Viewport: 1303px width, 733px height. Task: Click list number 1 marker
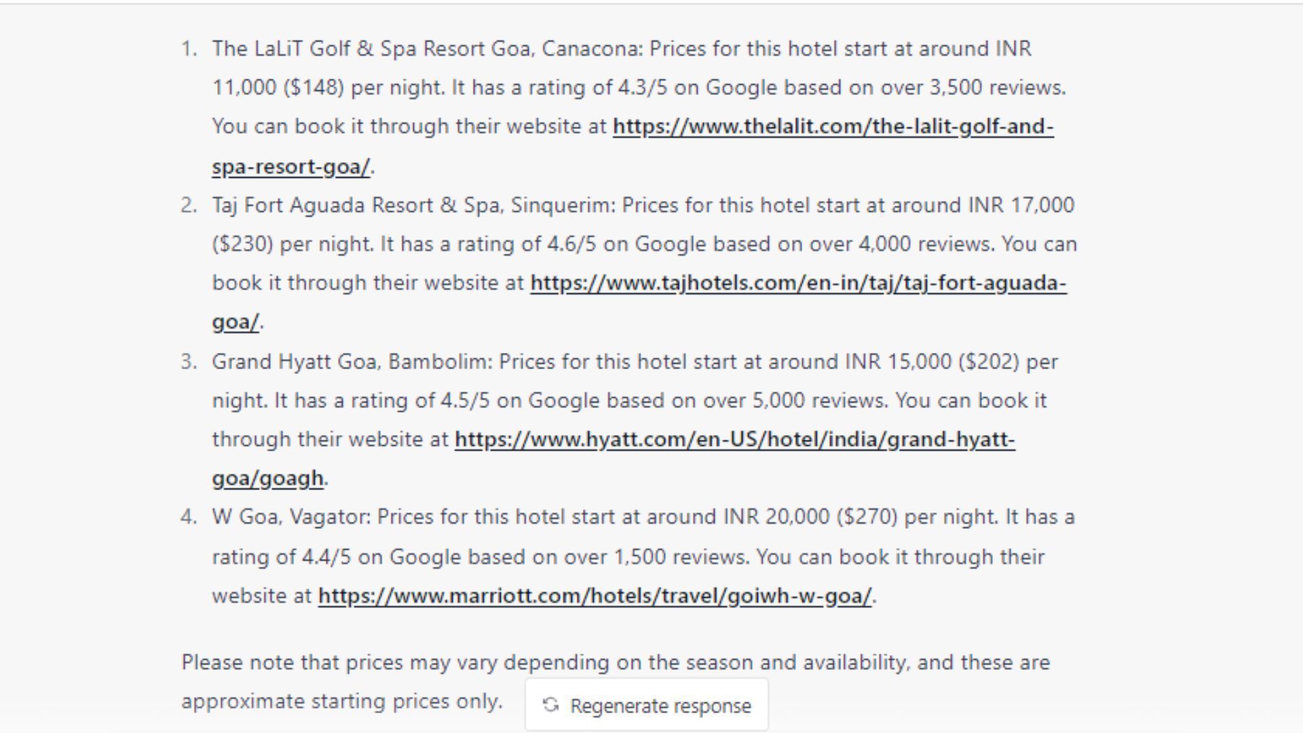tap(189, 49)
